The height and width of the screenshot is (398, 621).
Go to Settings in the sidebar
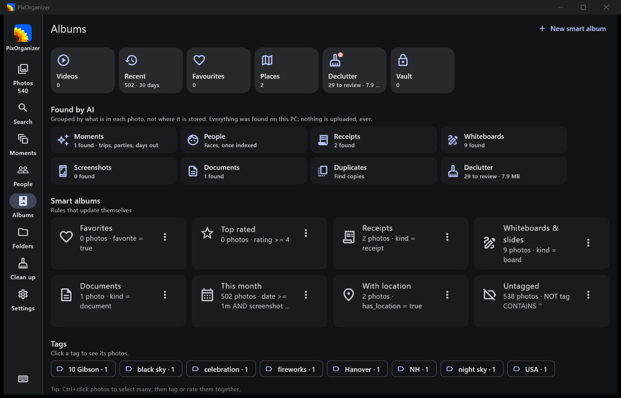(x=23, y=300)
